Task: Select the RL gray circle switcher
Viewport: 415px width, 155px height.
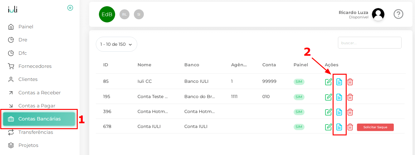Action: coord(124,14)
